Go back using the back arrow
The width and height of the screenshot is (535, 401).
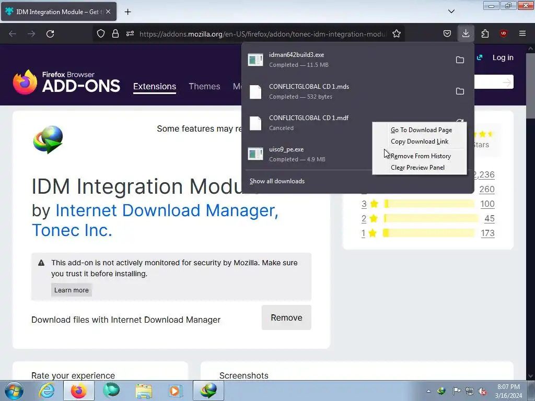[x=13, y=34]
